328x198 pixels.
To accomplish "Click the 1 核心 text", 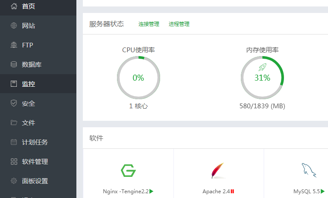I will pyautogui.click(x=139, y=106).
